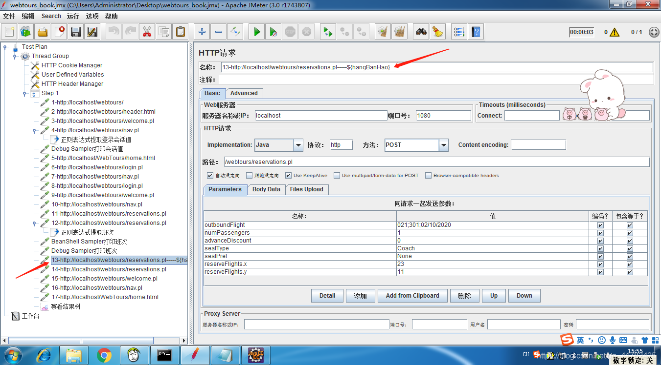Click the Down button
661x365 pixels.
point(524,296)
